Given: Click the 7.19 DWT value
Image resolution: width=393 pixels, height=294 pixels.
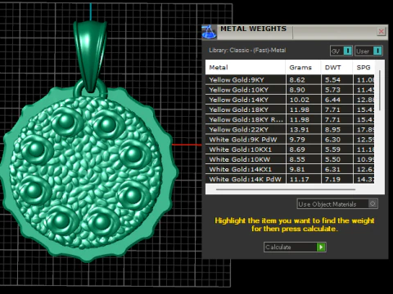Looking at the screenshot, I should [332, 180].
